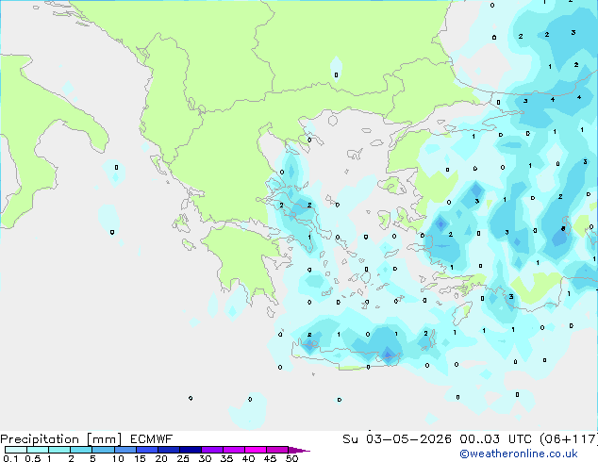Viewport: 598px width, 462px height.
Task: Click the date 'Su 03-05-2026'
Action: click(x=397, y=439)
